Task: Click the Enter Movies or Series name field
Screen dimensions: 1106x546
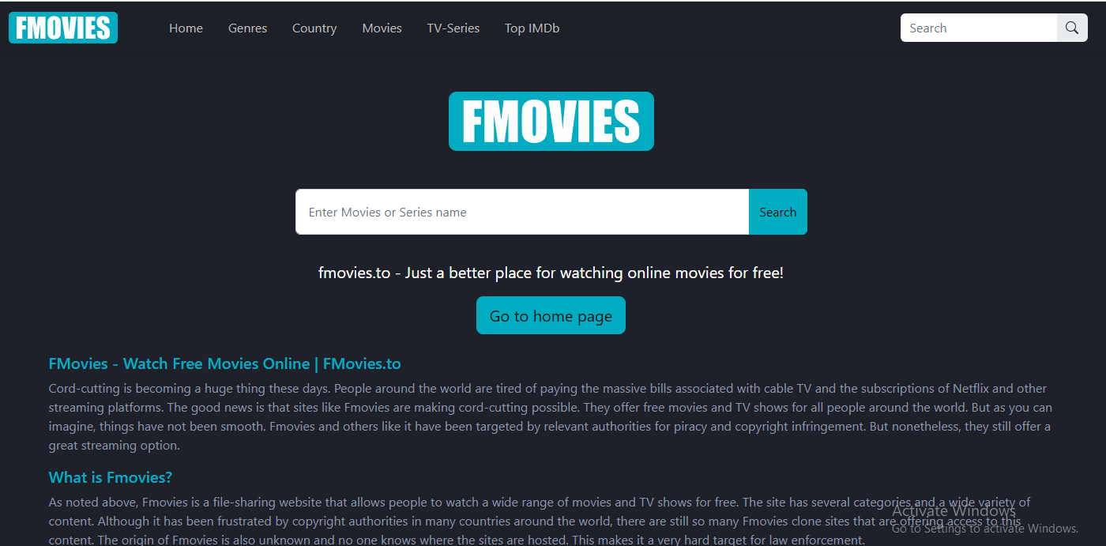Action: click(x=522, y=212)
